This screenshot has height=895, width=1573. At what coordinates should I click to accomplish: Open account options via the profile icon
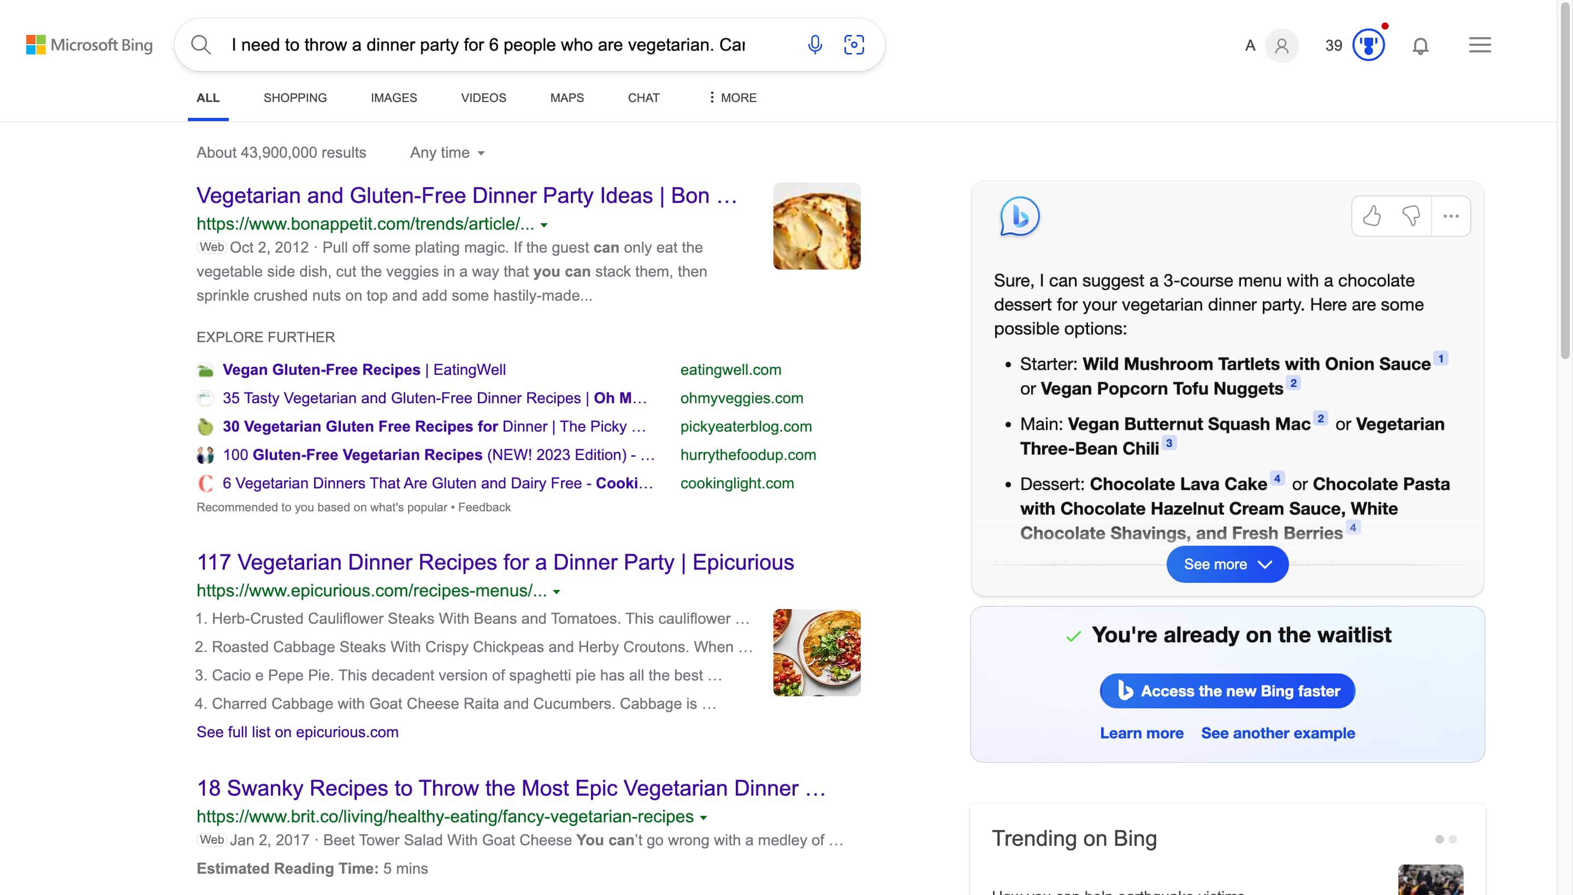(1281, 45)
